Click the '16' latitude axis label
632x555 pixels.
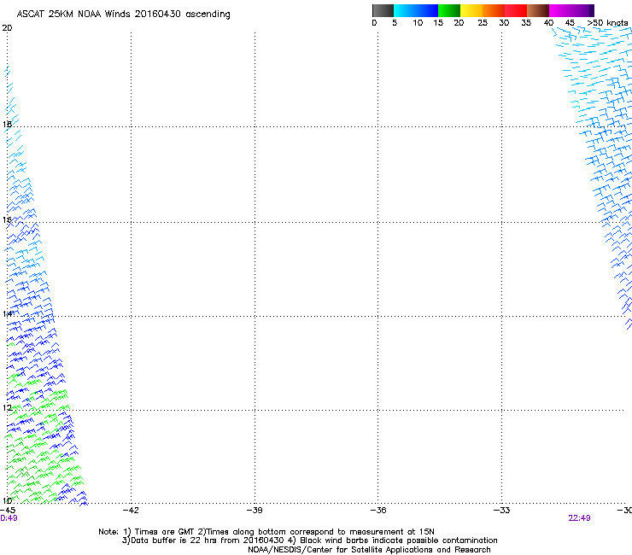(7, 219)
